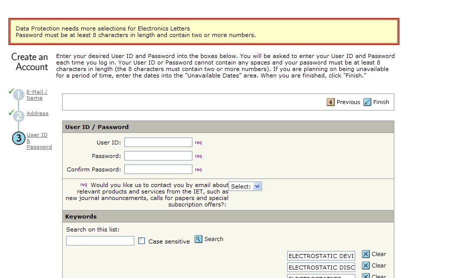Click the Confirm Password field
Screen dimensions: 468x278
click(x=158, y=169)
